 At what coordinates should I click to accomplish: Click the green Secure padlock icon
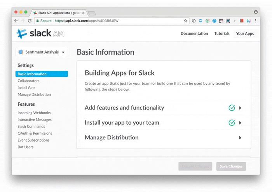(x=37, y=21)
